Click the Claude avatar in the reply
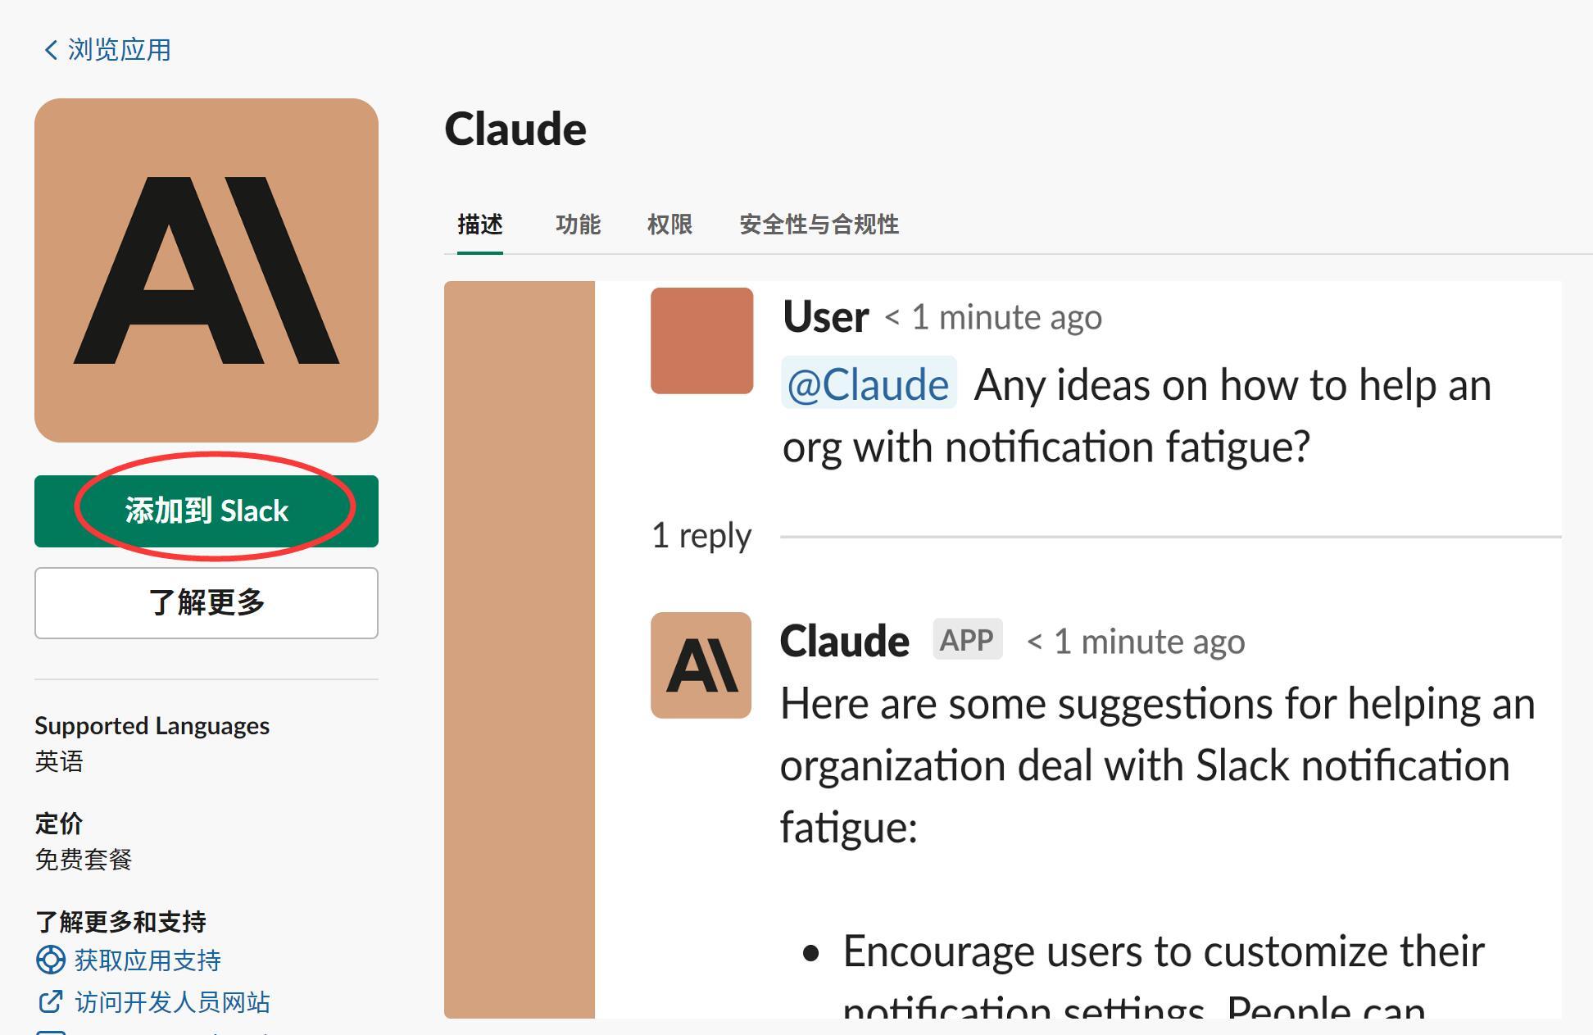Screen dimensions: 1593x1035 coord(701,665)
